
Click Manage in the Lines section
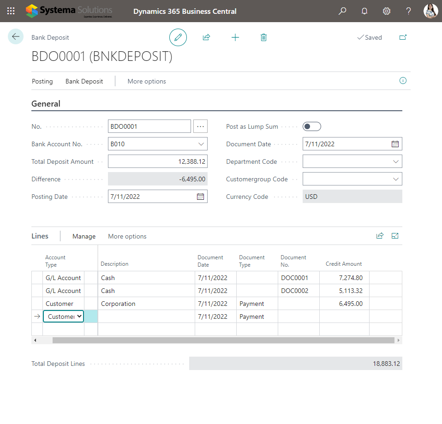click(84, 236)
